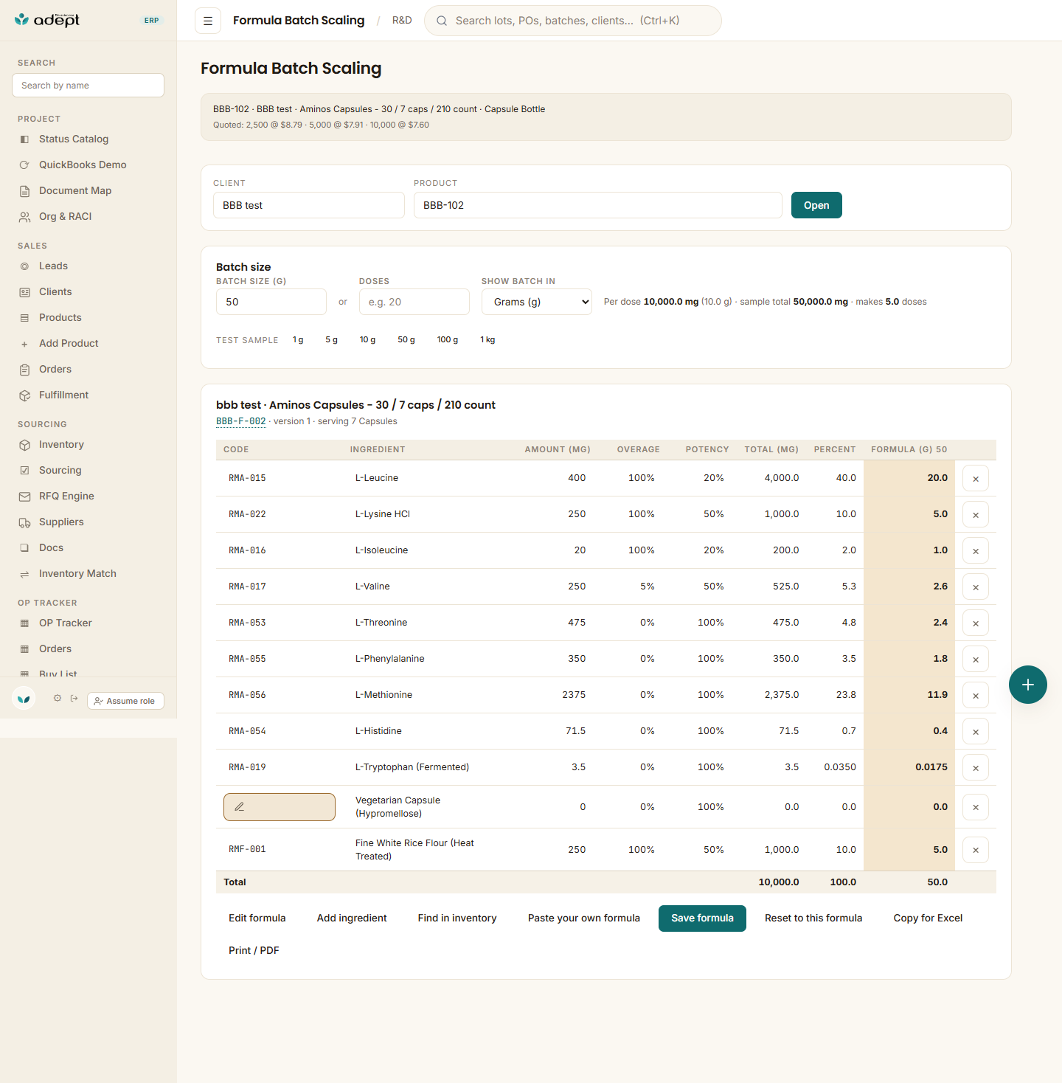Click the pencil edit code field

(280, 807)
